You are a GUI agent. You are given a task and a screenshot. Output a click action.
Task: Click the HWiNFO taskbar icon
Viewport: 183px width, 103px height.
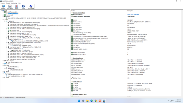click(x=104, y=101)
